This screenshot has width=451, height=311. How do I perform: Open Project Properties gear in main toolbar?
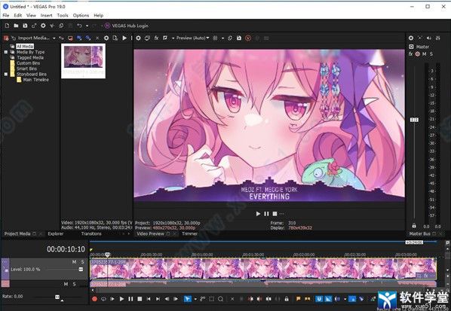pos(43,26)
